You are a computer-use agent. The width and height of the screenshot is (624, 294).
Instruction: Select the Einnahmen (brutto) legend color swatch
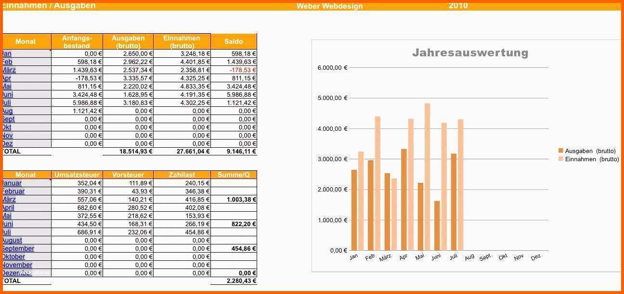click(560, 159)
